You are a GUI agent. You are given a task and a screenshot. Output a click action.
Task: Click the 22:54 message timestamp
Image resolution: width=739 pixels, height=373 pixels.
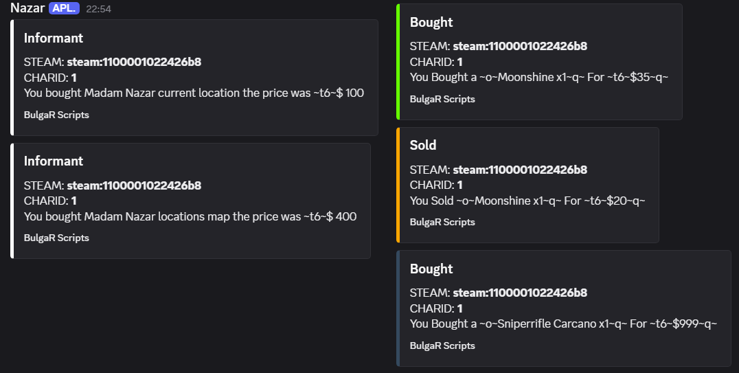98,9
